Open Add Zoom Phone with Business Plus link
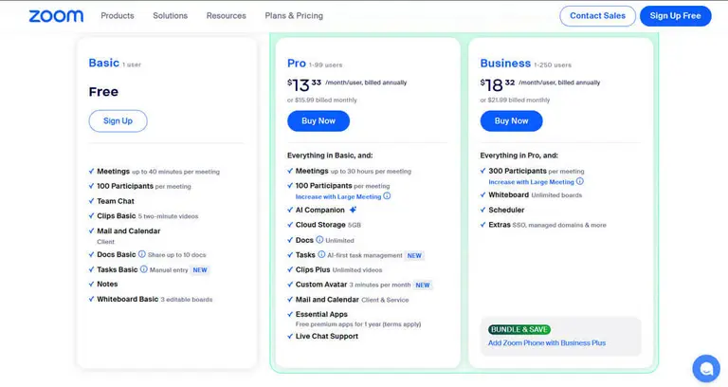728x387 pixels. (x=547, y=342)
